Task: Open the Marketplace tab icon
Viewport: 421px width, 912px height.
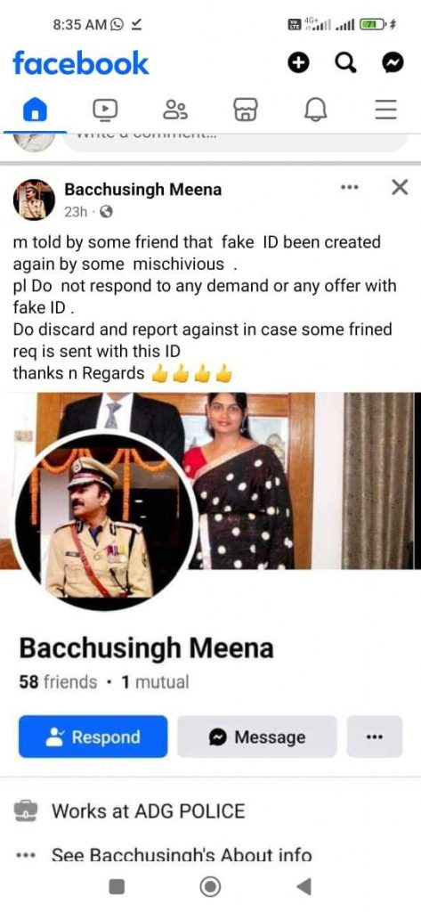Action: pyautogui.click(x=246, y=109)
